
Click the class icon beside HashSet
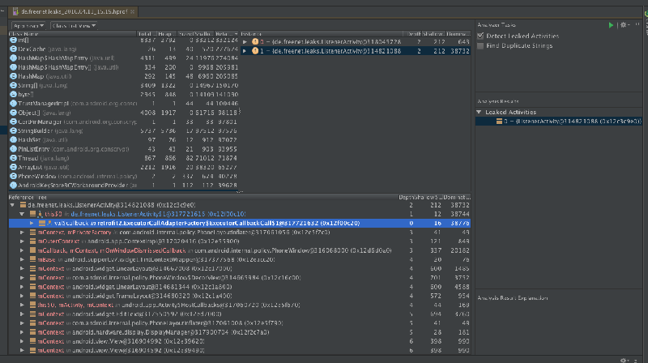pyautogui.click(x=13, y=139)
